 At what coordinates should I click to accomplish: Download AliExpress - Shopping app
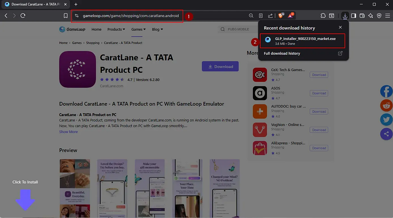pos(319,148)
